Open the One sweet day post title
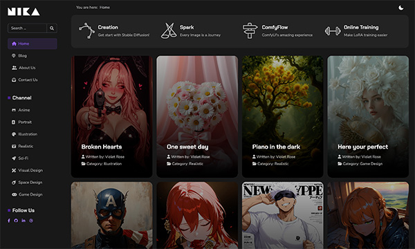The width and height of the screenshot is (415, 249). point(187,147)
